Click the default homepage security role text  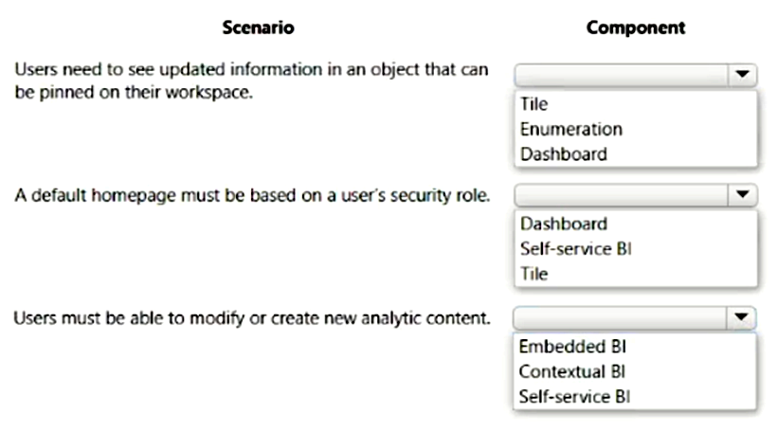tap(252, 195)
